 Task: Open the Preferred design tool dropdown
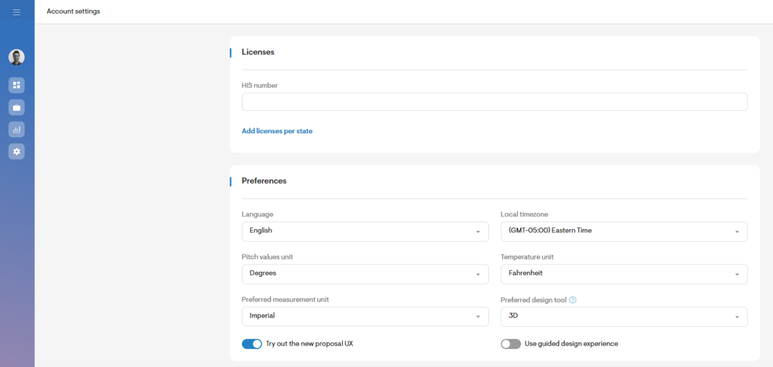[623, 317]
